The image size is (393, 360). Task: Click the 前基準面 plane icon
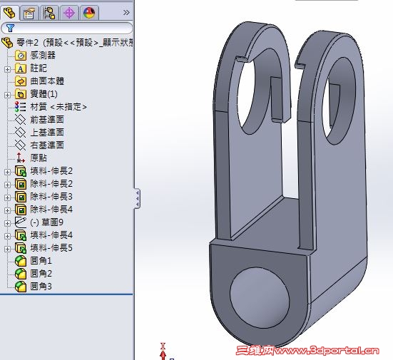[21, 120]
